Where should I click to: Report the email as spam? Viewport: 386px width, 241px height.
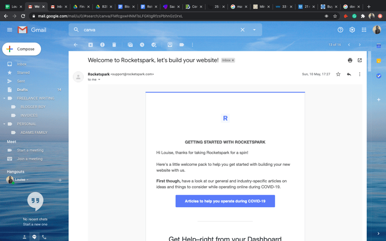pyautogui.click(x=102, y=45)
